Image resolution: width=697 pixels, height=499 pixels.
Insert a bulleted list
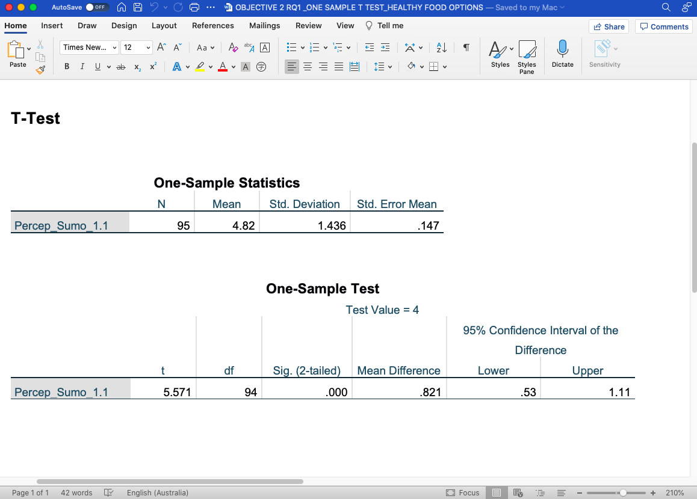[291, 47]
